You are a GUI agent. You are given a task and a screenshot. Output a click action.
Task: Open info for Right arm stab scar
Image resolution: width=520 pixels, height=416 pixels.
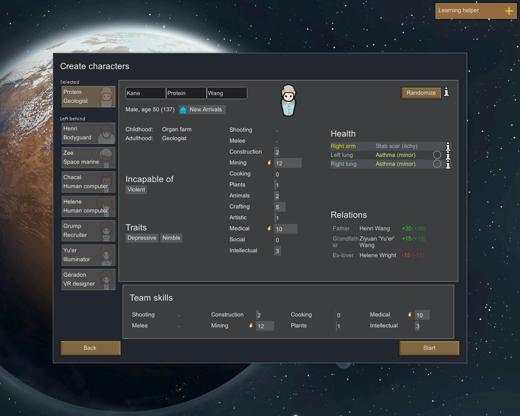(x=448, y=146)
